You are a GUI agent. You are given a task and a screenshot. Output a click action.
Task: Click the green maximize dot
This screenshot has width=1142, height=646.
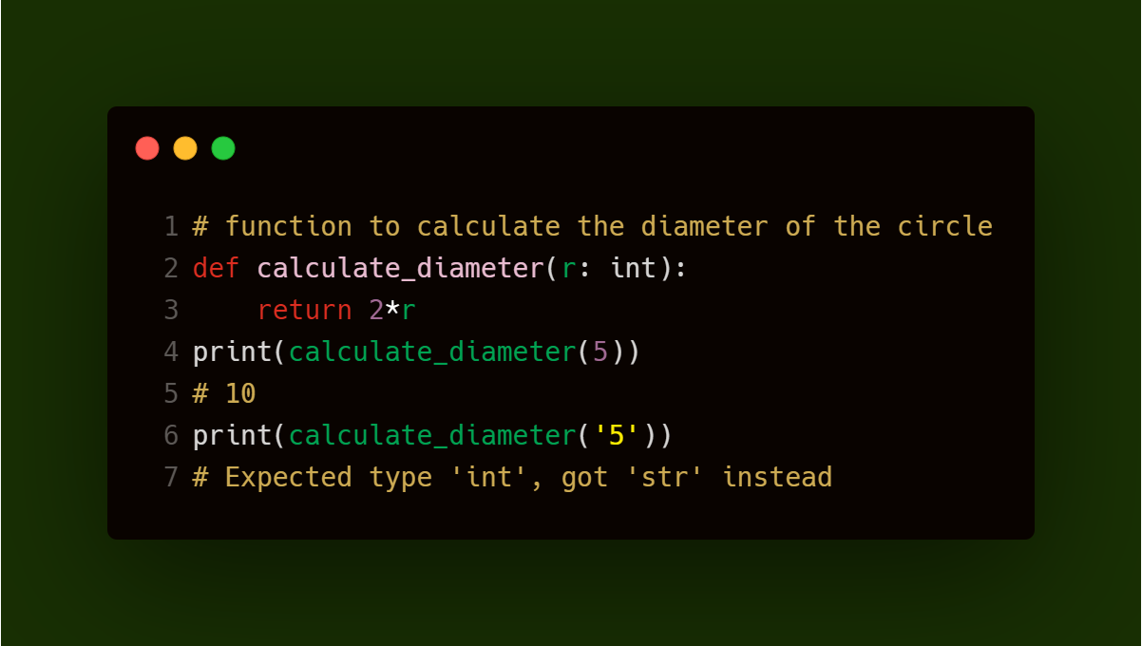223,148
